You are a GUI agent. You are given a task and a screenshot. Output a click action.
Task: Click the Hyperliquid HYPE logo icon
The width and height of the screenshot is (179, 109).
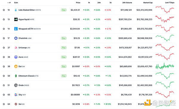tap(16, 19)
